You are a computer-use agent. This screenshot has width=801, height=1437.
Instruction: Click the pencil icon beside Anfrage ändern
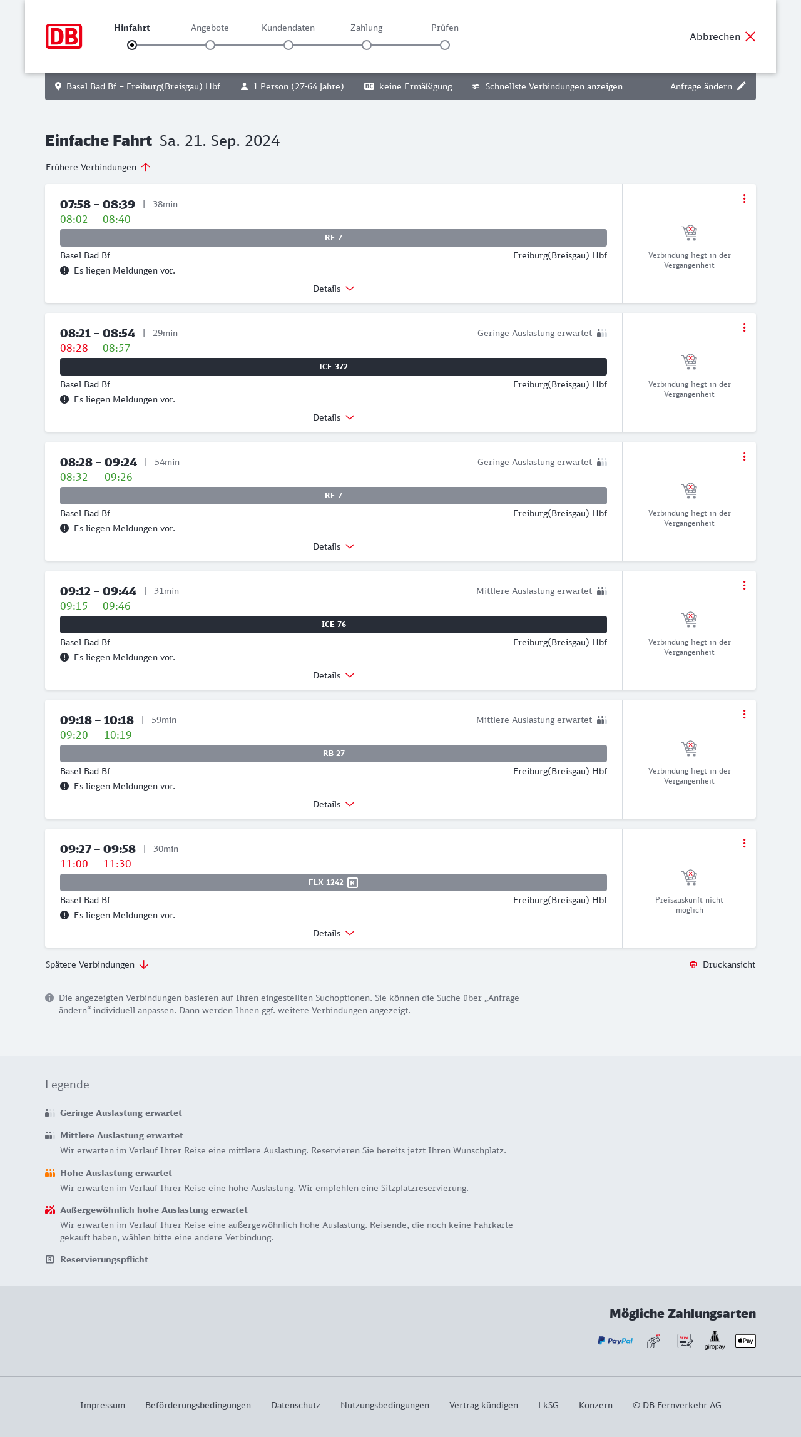tap(742, 86)
